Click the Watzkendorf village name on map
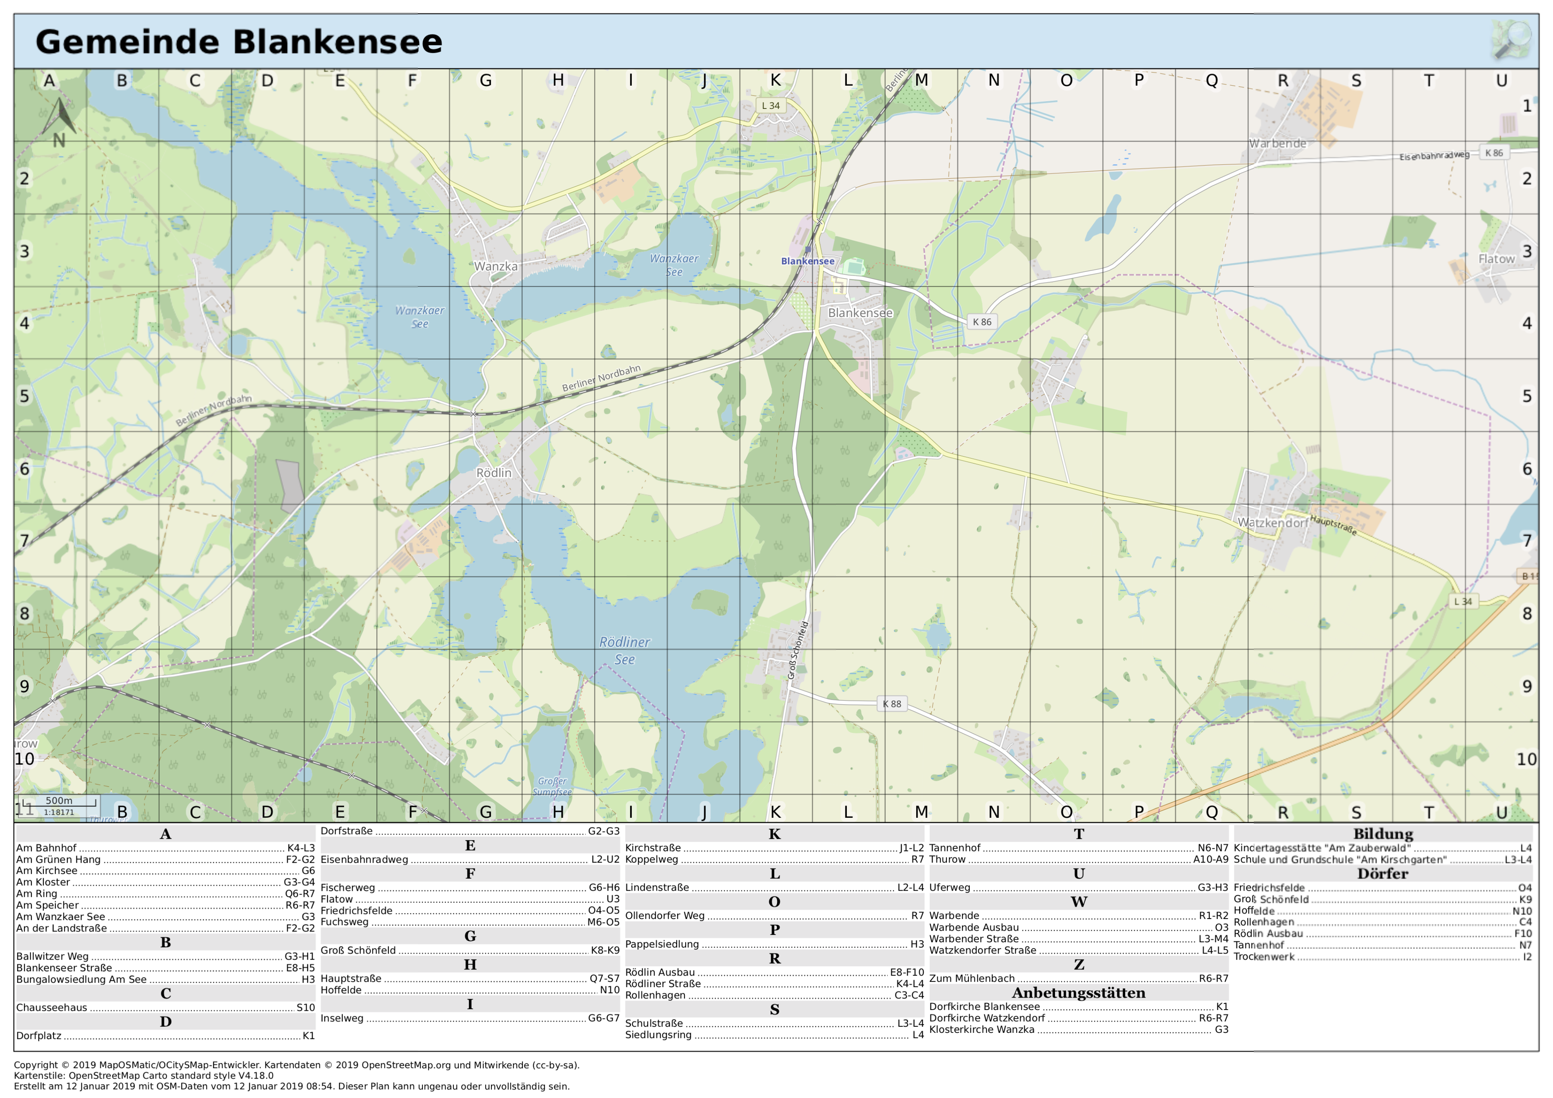 [x=1272, y=523]
